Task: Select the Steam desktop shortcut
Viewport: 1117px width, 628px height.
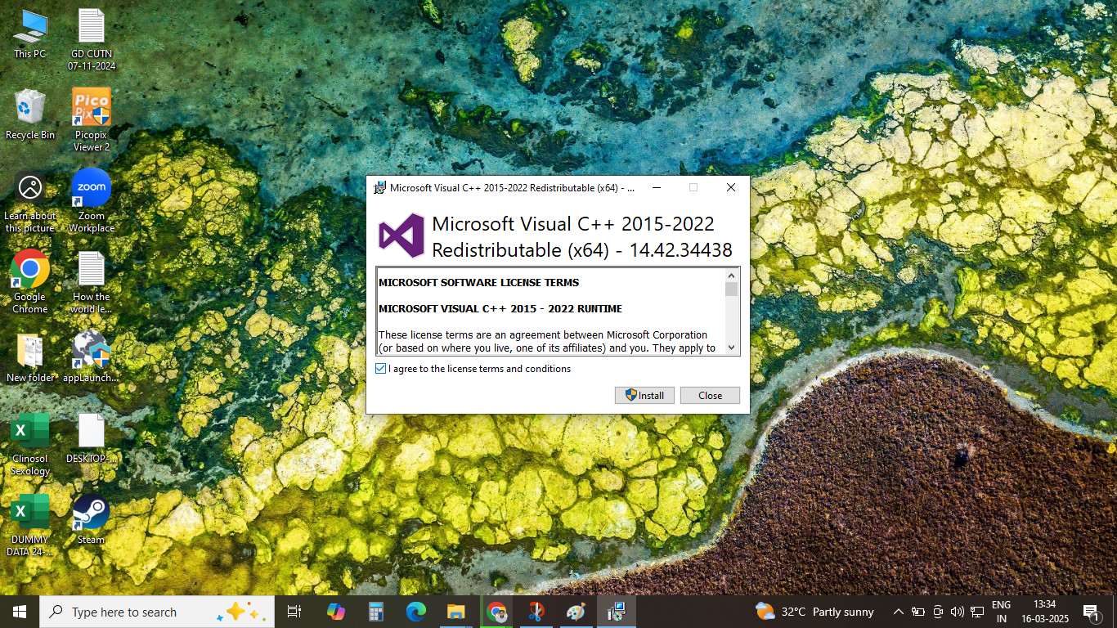Action: tap(92, 519)
